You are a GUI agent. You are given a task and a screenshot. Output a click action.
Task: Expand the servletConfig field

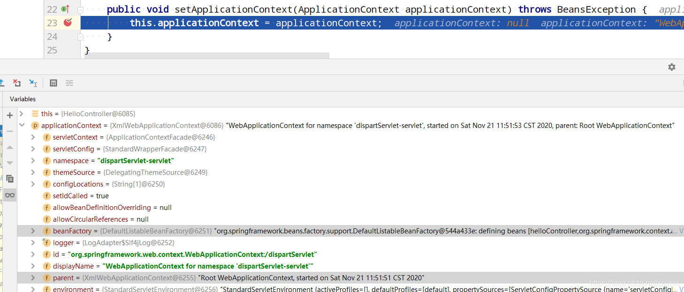pos(33,149)
